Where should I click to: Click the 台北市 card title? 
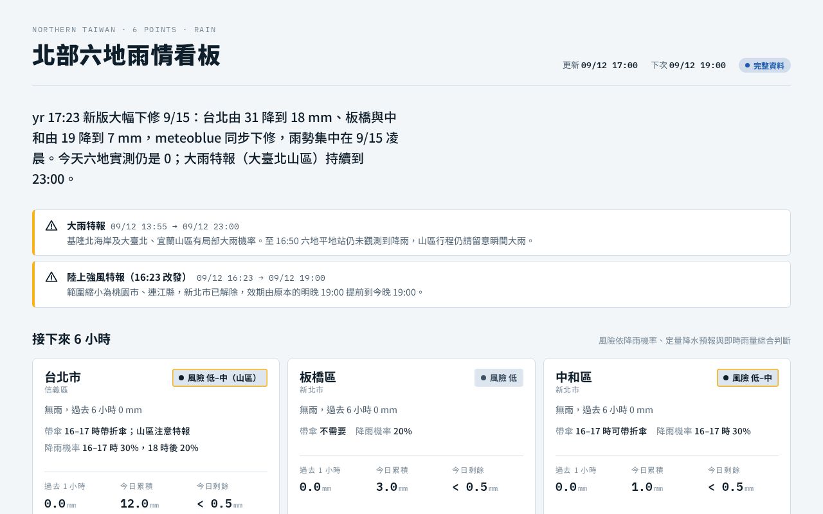(x=63, y=377)
